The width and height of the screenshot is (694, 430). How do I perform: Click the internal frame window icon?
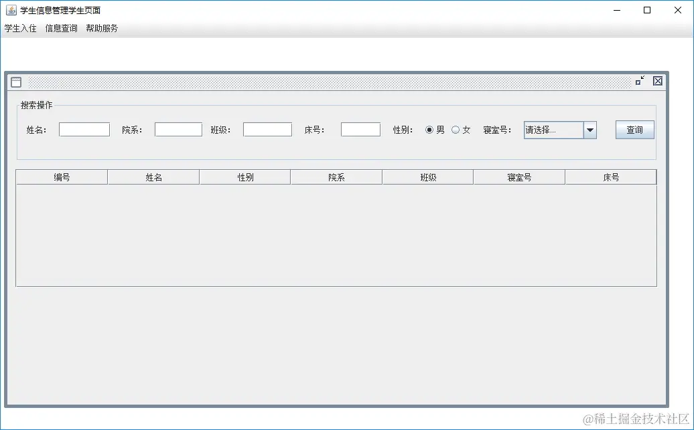click(15, 82)
